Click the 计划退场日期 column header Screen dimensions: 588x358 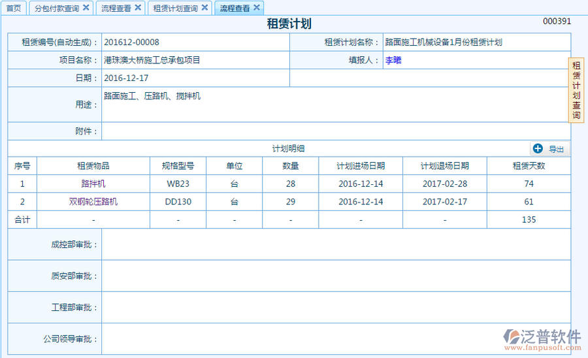click(445, 166)
